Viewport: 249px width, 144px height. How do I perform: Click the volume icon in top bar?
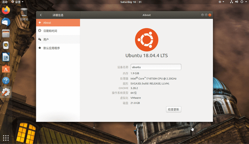pos(236,2)
